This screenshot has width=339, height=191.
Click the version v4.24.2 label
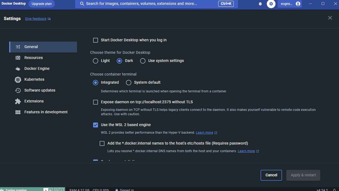pos(322,190)
